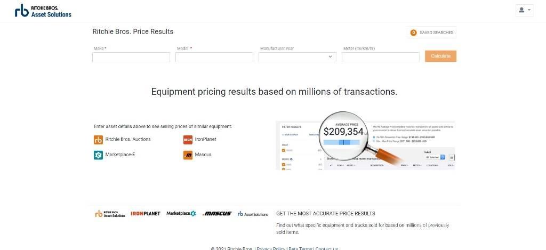Click the Marketplace-E footer logo
The image size is (546, 250).
pyautogui.click(x=181, y=214)
